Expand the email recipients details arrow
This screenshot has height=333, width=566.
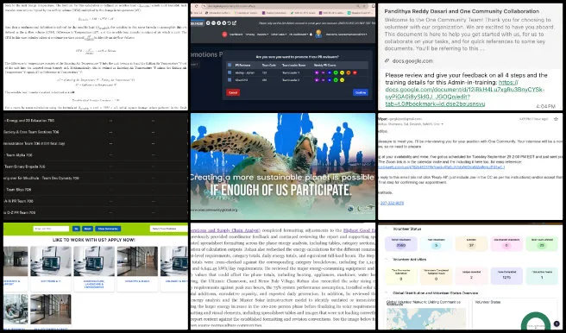pos(442,124)
